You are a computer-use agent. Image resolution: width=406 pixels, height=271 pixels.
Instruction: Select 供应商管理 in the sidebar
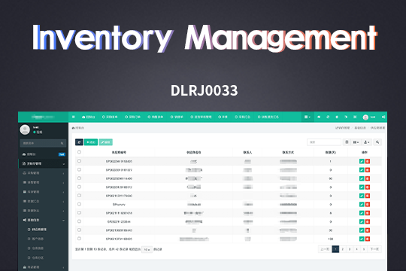pos(39,230)
